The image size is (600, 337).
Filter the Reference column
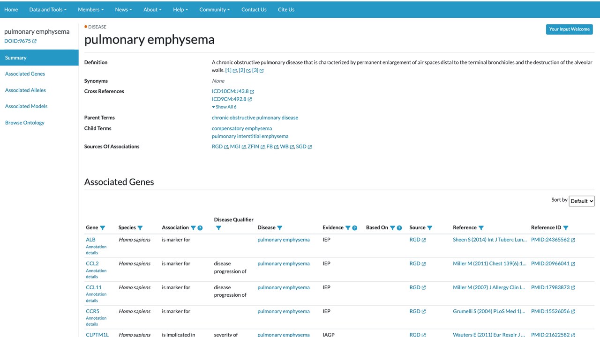481,228
